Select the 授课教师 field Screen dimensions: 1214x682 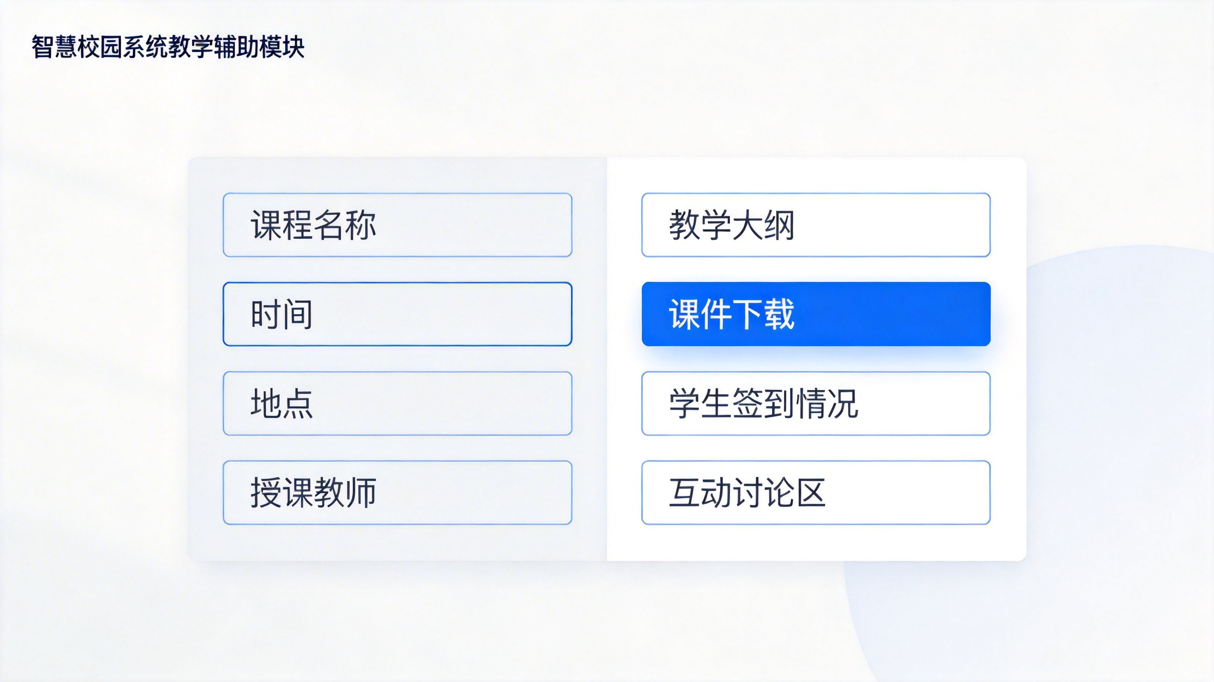click(x=397, y=495)
